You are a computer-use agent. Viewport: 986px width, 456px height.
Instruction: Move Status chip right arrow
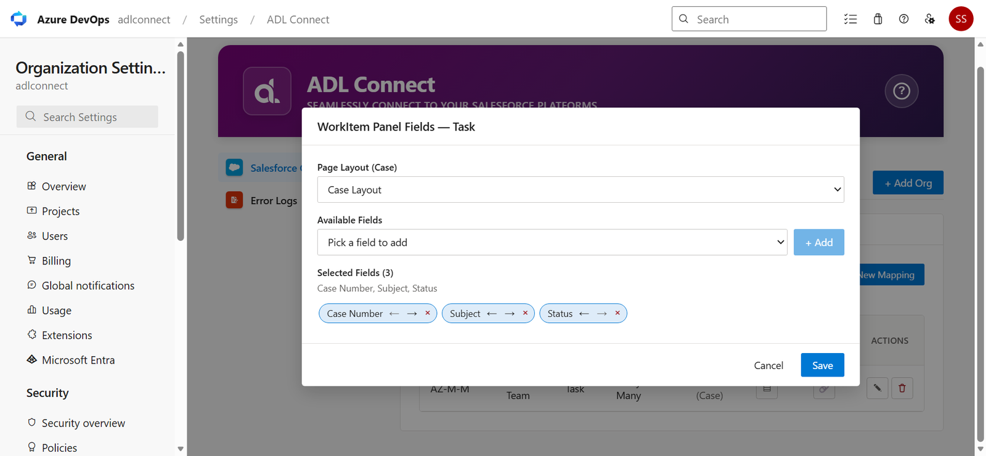point(602,314)
